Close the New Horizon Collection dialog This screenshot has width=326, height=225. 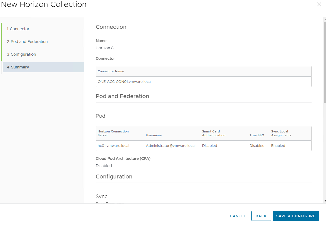[x=319, y=4]
